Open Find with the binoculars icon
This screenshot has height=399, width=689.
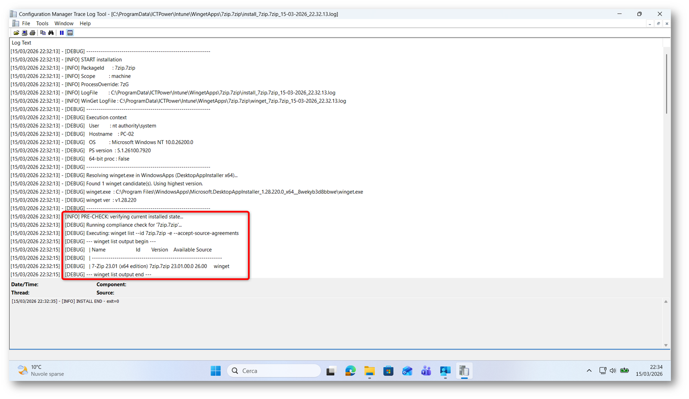click(x=51, y=33)
